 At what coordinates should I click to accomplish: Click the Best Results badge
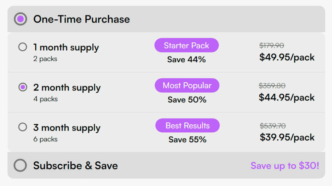point(187,126)
